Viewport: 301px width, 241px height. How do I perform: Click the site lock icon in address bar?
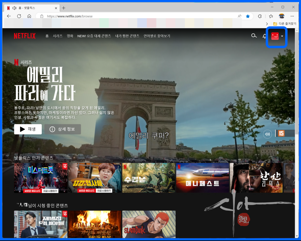[42, 16]
